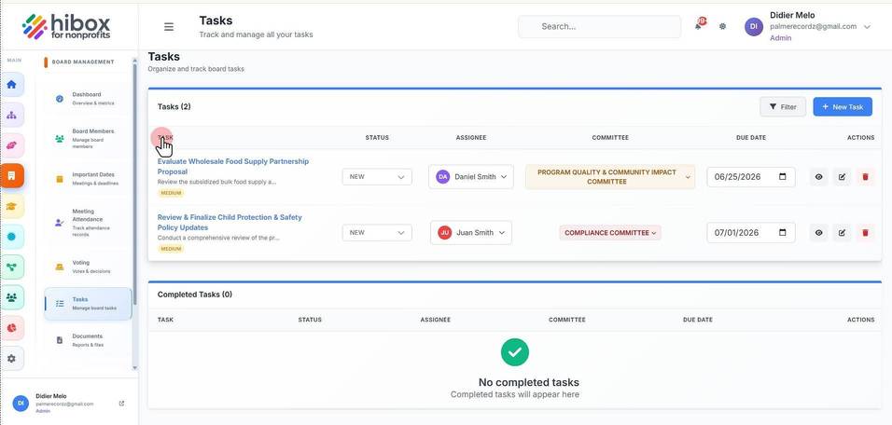
Task: Click the Filter button
Action: (x=783, y=107)
